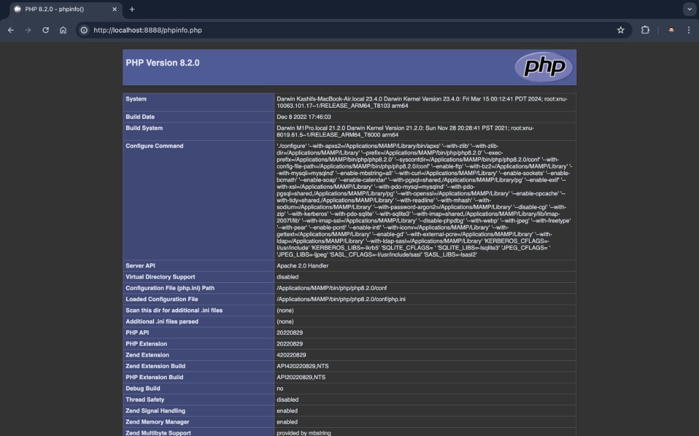The image size is (699, 436).
Task: Go back to the previous page
Action: coord(11,30)
